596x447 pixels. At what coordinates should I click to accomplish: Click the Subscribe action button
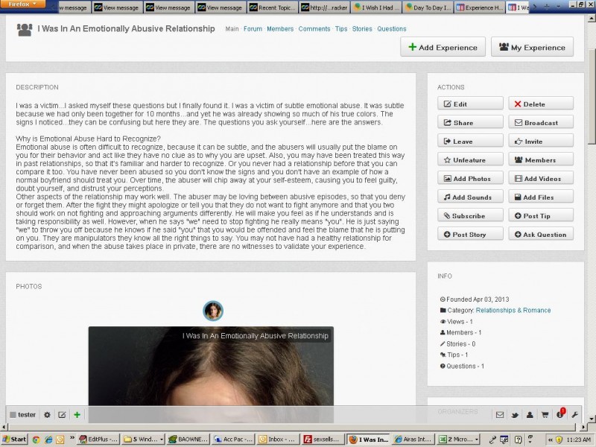tap(470, 215)
